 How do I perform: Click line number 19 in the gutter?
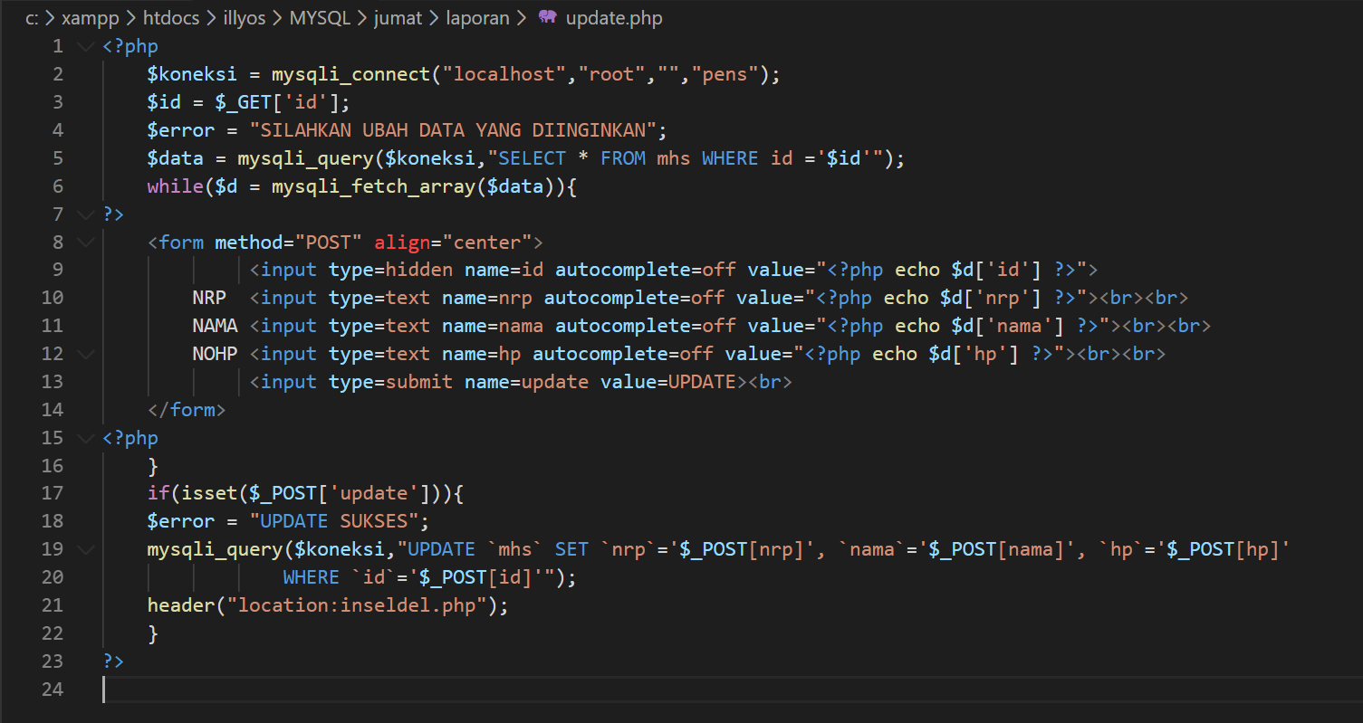coord(53,548)
